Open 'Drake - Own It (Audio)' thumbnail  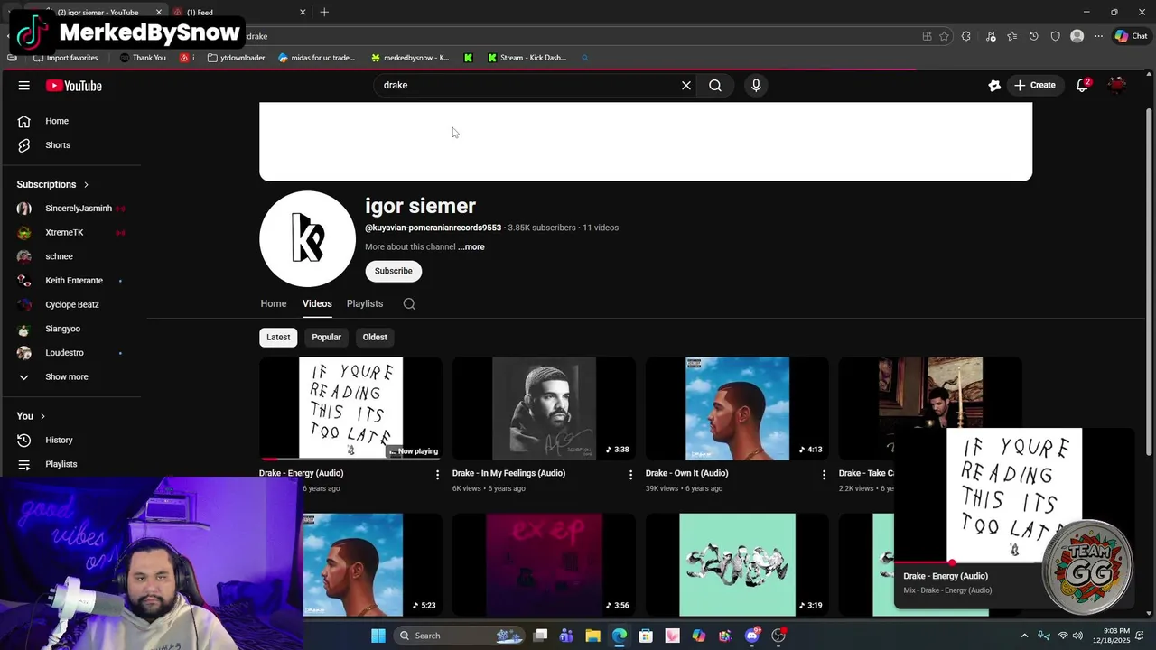click(737, 408)
